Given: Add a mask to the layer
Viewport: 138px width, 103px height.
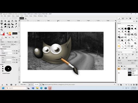Looking at the screenshot, I should click(134, 85).
